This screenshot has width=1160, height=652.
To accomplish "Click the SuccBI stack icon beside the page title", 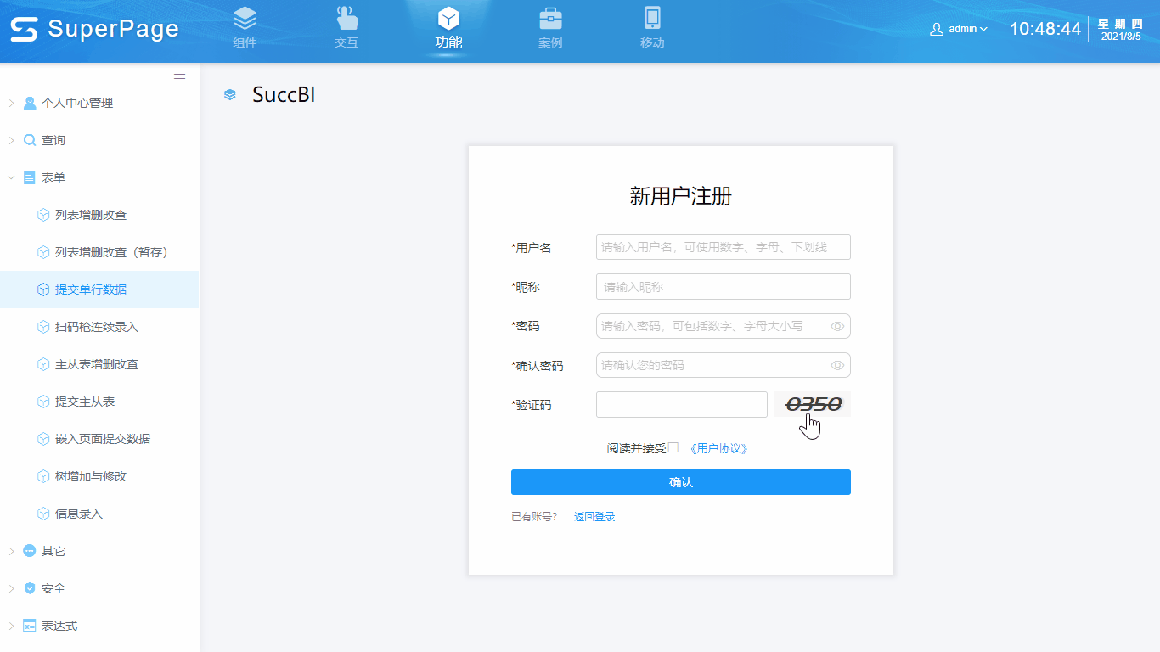I will 228,95.
